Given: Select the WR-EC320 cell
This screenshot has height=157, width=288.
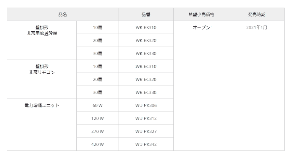Looking at the screenshot, I should [x=146, y=79].
